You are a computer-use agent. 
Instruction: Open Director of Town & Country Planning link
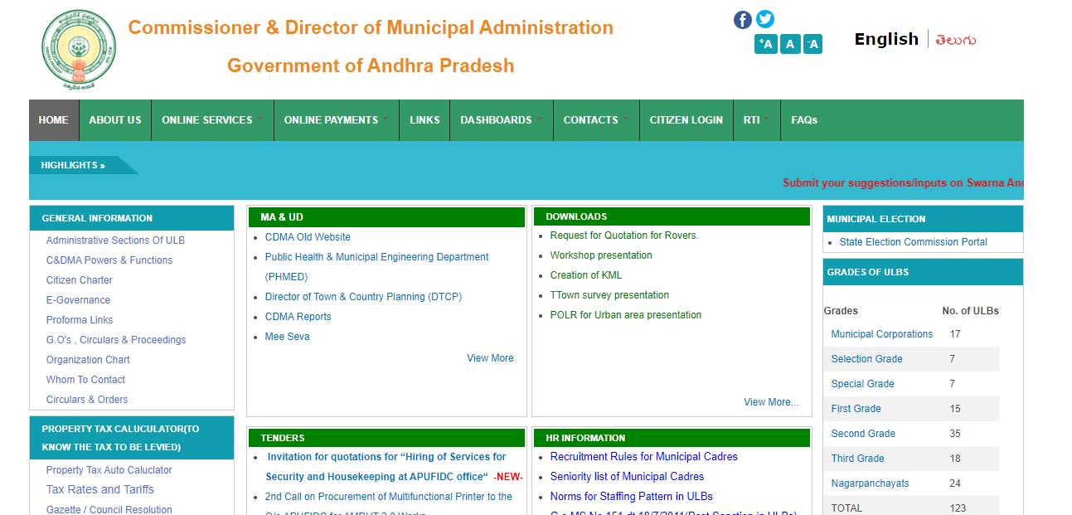(363, 297)
